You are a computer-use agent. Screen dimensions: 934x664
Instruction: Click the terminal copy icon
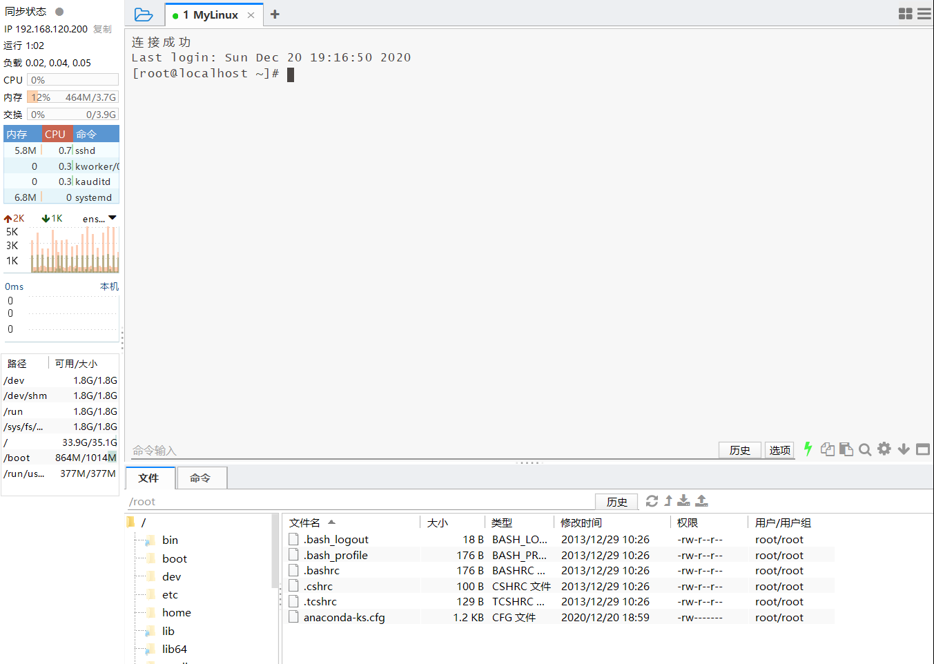click(828, 449)
